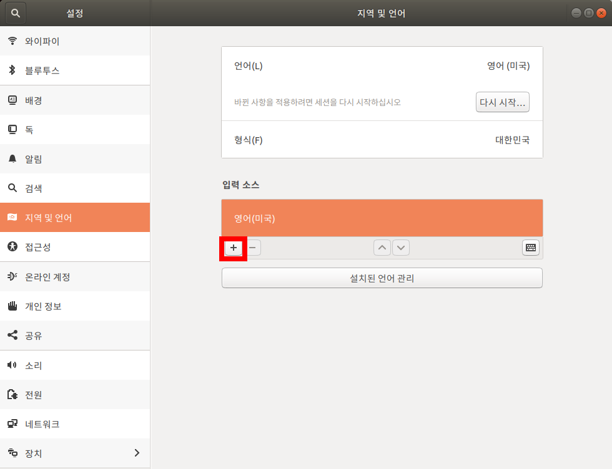Click the bell icon beside 알림
Viewport: 612px width, 469px height.
click(12, 158)
